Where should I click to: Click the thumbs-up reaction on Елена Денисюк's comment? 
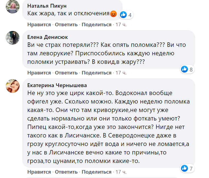point(184,69)
